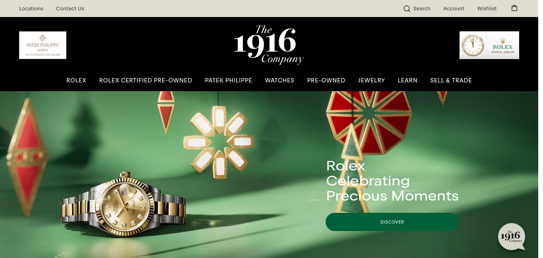Go to the Pre-Owned section
The image size is (543, 258).
tap(326, 80)
